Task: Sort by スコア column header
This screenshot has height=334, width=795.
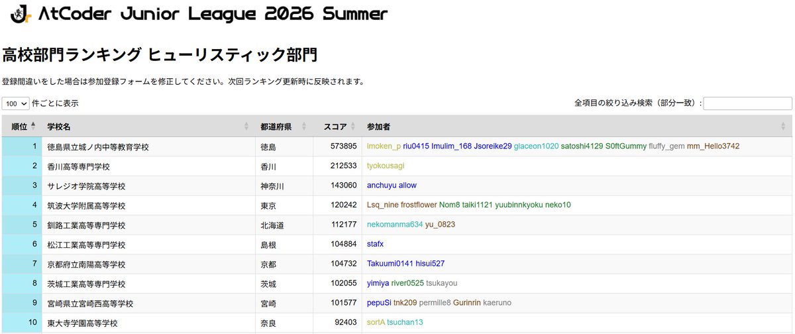Action: (337, 126)
